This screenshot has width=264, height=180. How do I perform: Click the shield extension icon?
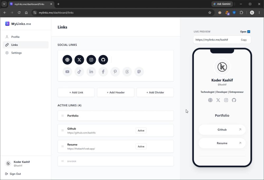tap(234, 13)
